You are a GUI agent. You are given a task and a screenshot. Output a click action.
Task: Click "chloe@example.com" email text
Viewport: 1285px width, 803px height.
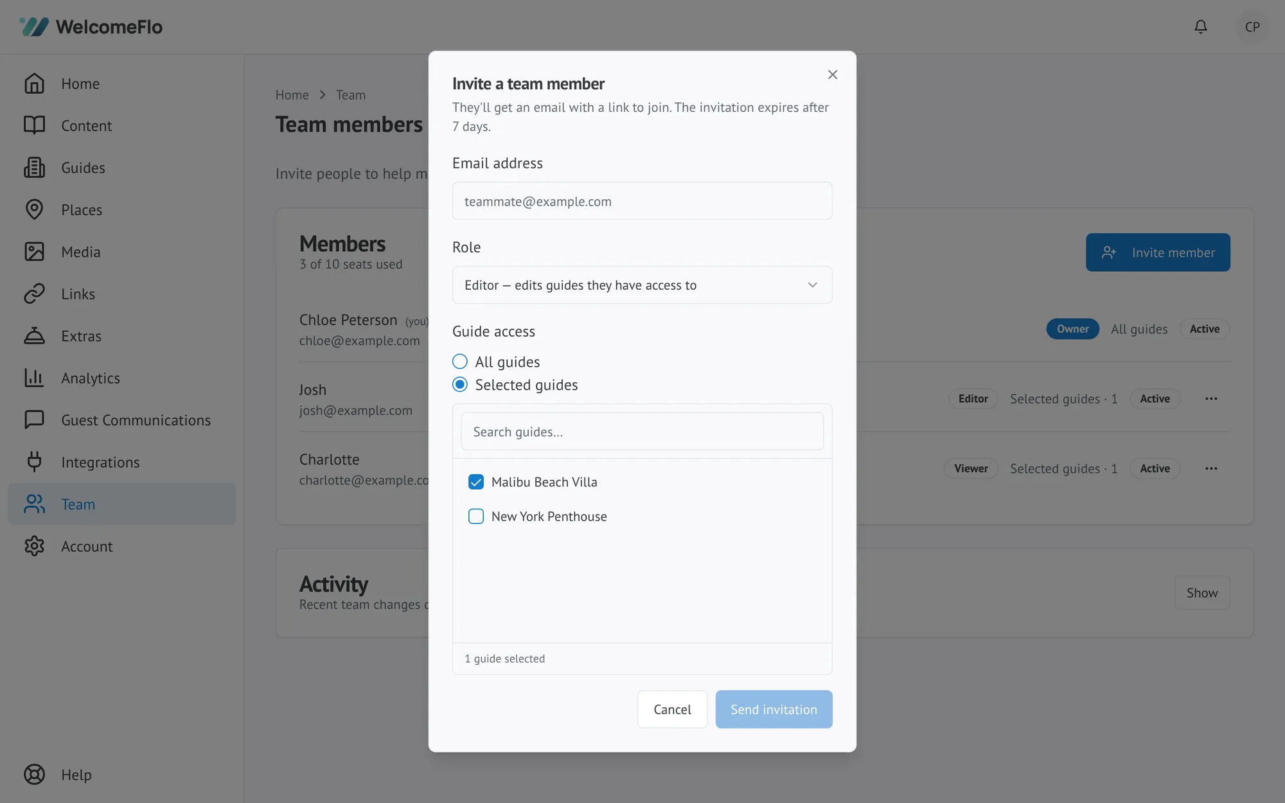pos(359,340)
